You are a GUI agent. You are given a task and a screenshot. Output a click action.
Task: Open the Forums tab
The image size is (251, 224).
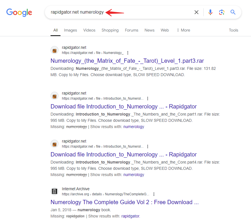pos(131,30)
